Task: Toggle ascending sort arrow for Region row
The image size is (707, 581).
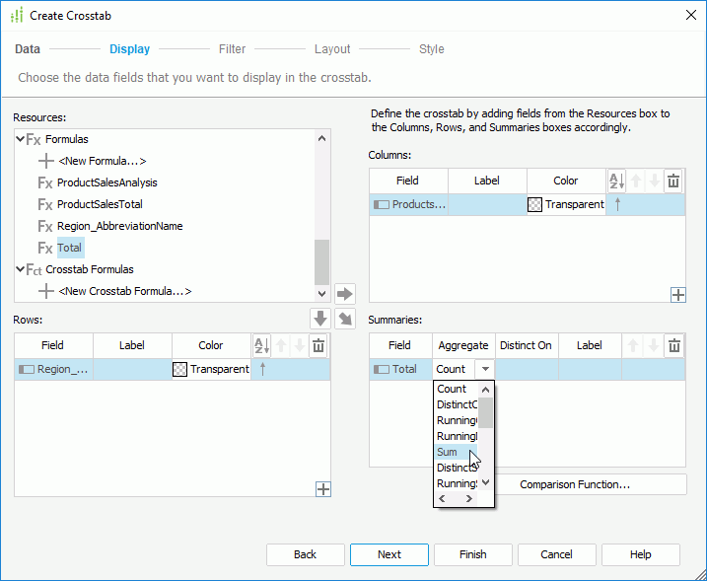Action: [263, 369]
